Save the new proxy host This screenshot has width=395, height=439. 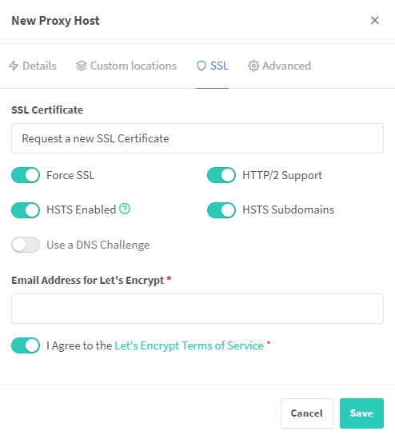361,413
